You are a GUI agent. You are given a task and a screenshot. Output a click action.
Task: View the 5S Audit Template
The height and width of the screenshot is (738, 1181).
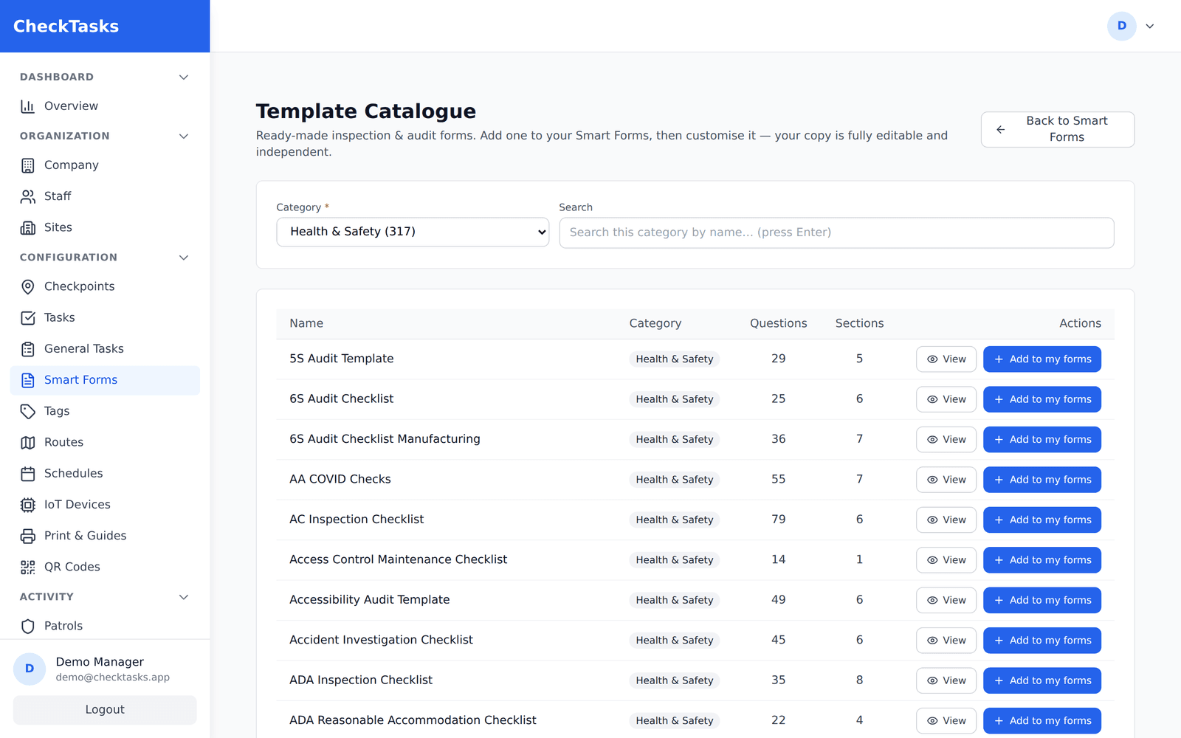pos(946,359)
